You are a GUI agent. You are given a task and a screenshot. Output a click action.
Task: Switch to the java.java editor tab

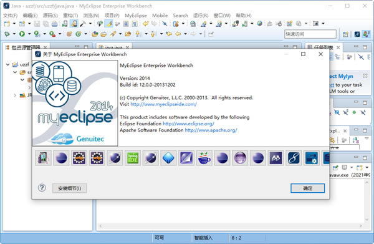[113, 47]
